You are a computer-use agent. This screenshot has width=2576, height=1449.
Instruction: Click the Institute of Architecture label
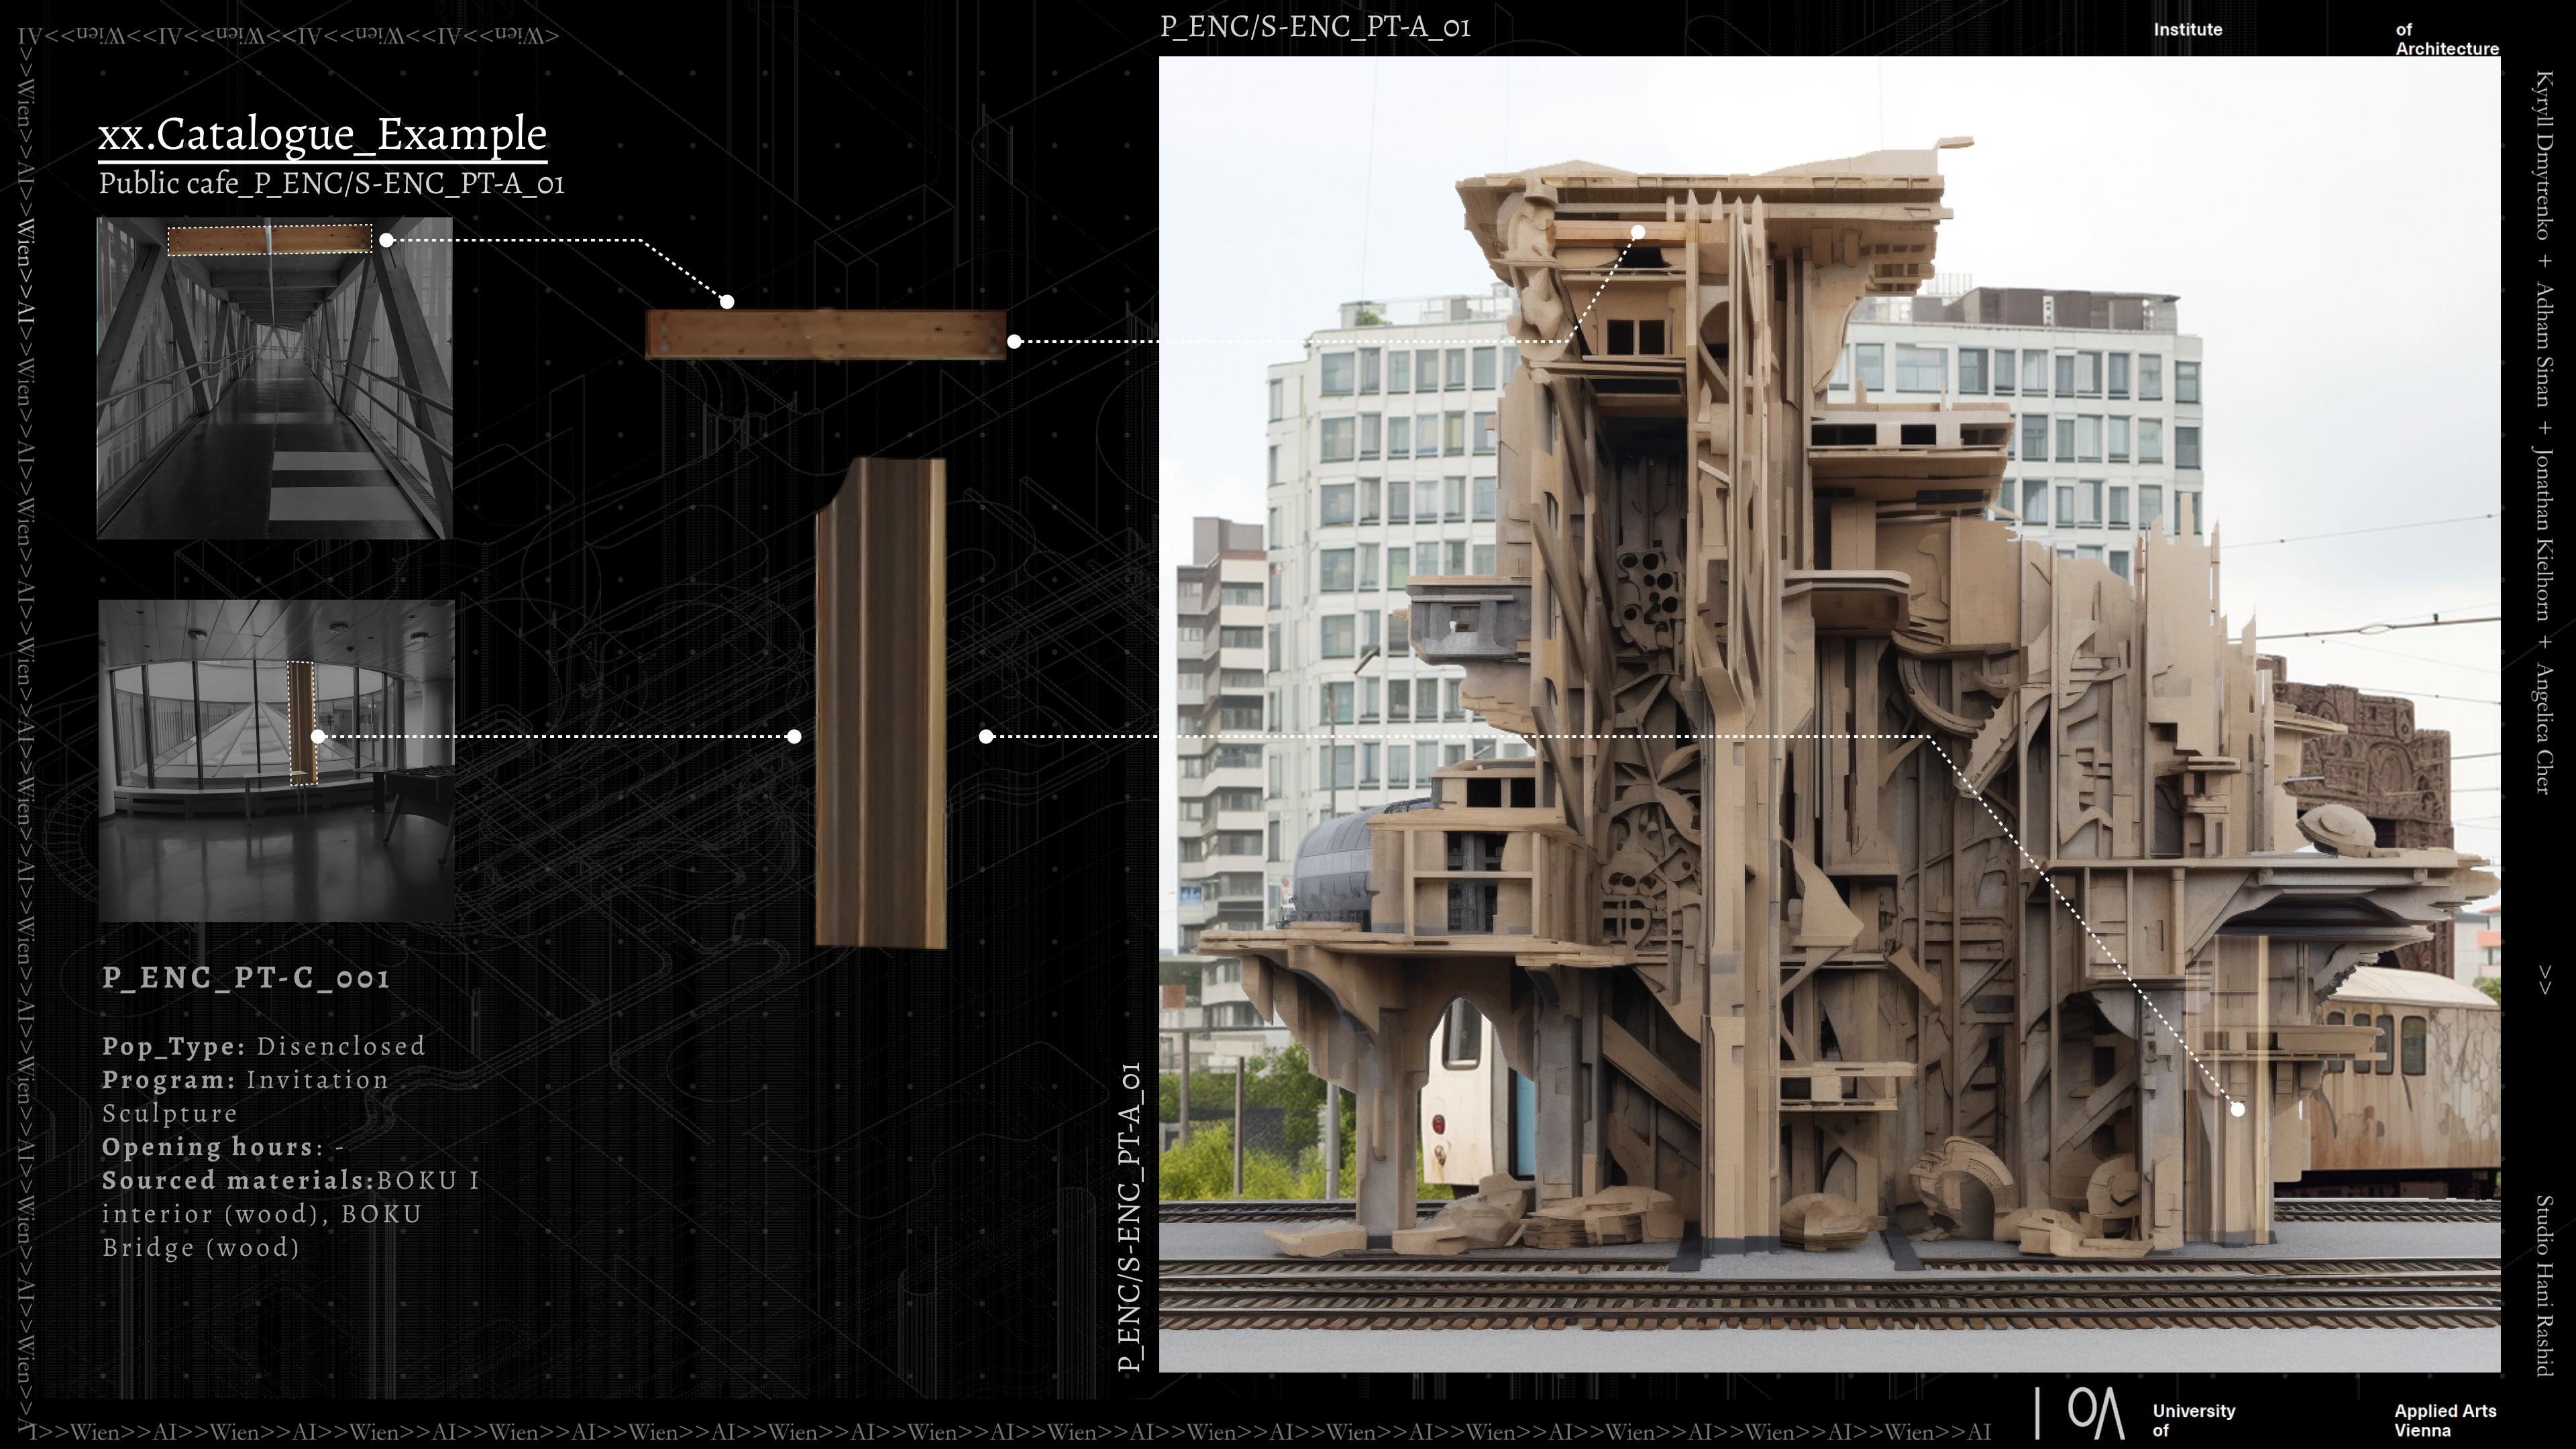[x=2187, y=30]
